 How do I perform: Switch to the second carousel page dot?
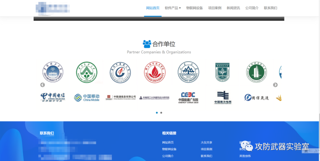tap(161, 113)
